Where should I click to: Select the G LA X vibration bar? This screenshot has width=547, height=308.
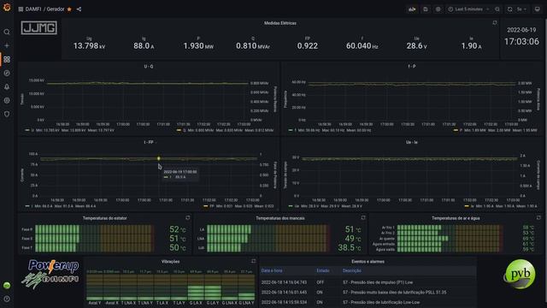click(196, 287)
